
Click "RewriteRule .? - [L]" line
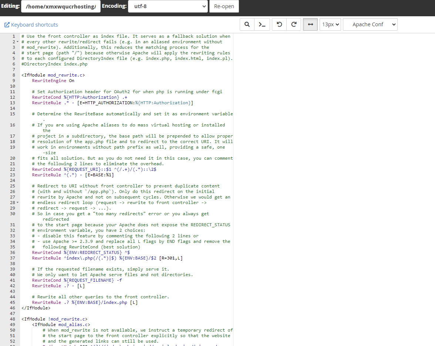[x=58, y=286]
